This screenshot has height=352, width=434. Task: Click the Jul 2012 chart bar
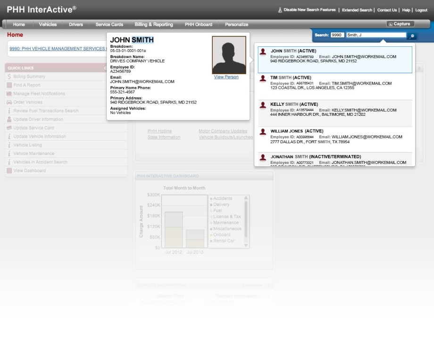174,230
